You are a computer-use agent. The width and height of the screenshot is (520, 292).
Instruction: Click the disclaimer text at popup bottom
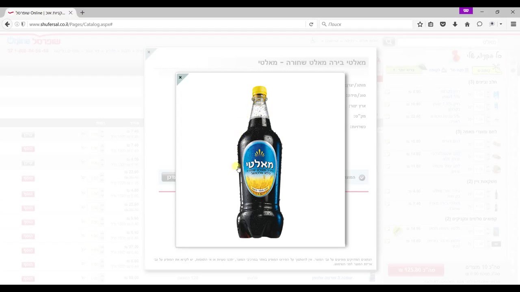pos(263,262)
